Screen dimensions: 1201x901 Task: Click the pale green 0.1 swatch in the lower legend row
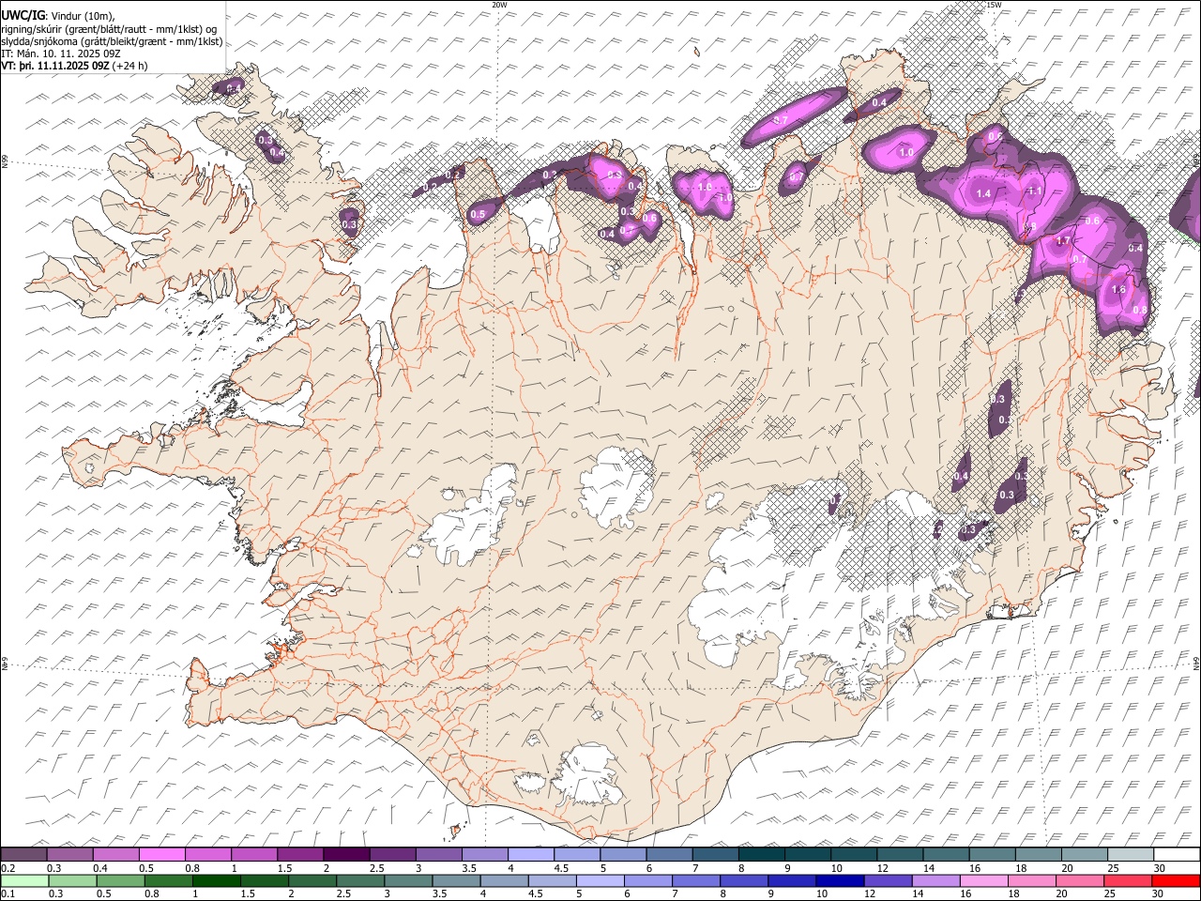point(24,880)
